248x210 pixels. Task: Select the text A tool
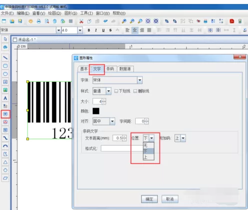(5, 98)
